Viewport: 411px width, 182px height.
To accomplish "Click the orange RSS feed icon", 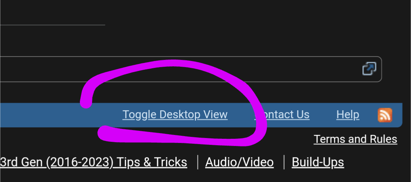I will [385, 115].
